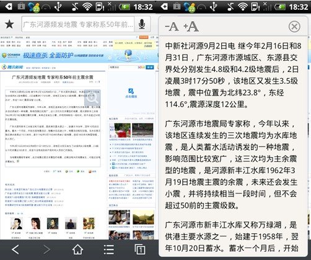Screen dimensions: 311x260
Task: Click the headline 广东河源频发地震 on the webpage
Action: coord(53,77)
